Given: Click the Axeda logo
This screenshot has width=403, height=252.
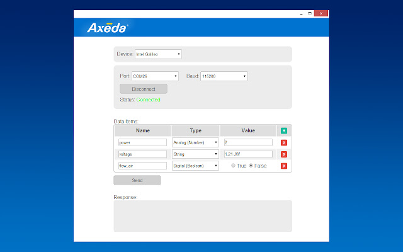Looking at the screenshot, I should click(x=108, y=28).
